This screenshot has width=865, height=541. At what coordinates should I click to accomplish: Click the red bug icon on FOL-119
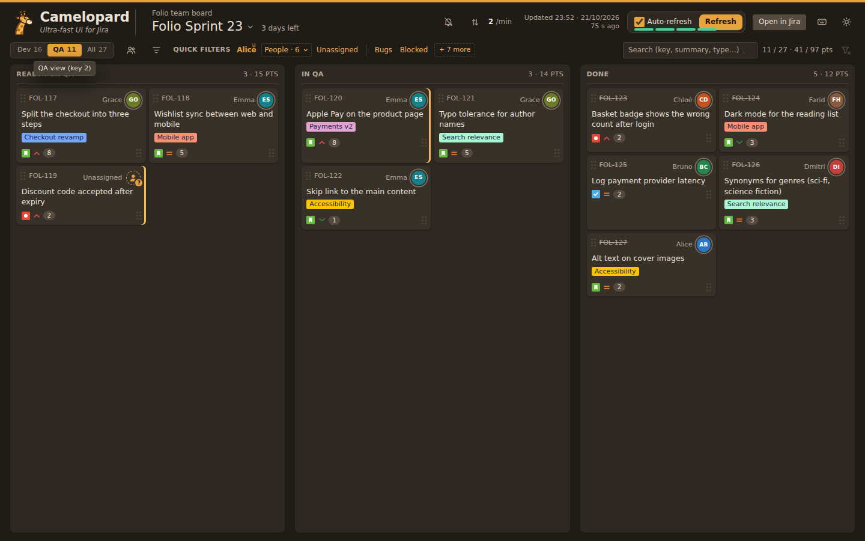[26, 216]
